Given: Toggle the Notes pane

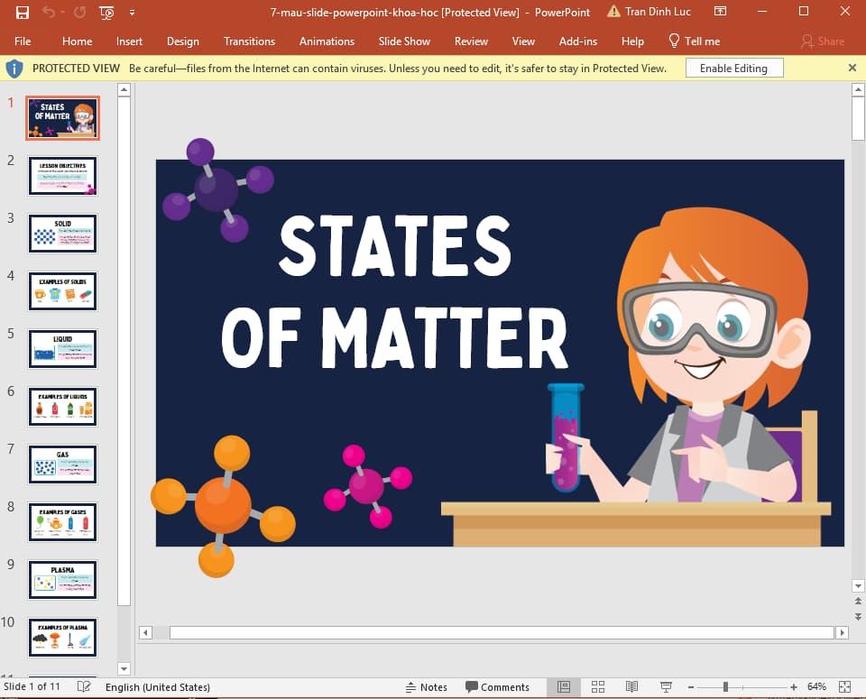Looking at the screenshot, I should pos(427,687).
